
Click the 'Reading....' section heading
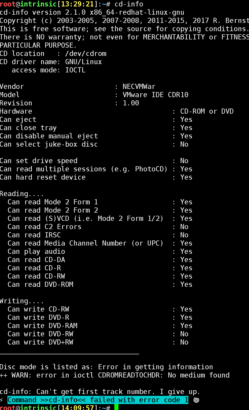(22, 194)
